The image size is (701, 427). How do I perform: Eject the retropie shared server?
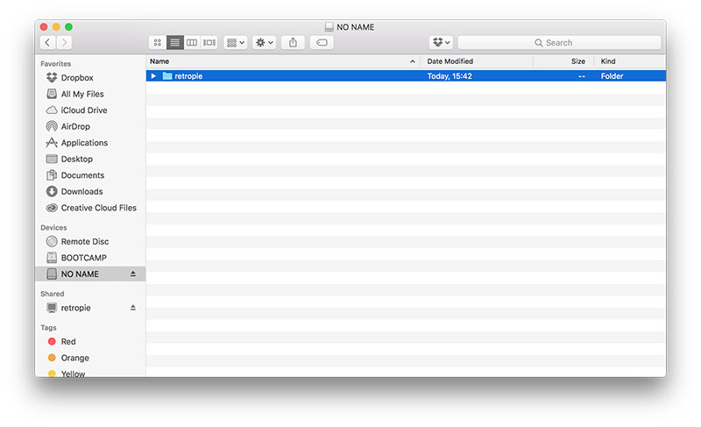tap(133, 308)
